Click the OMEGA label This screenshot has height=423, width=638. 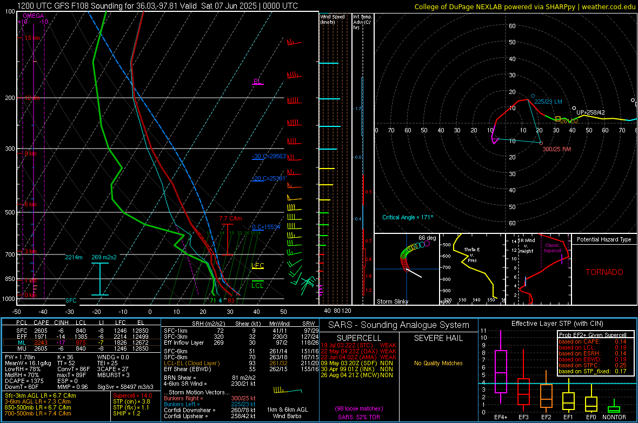click(34, 16)
